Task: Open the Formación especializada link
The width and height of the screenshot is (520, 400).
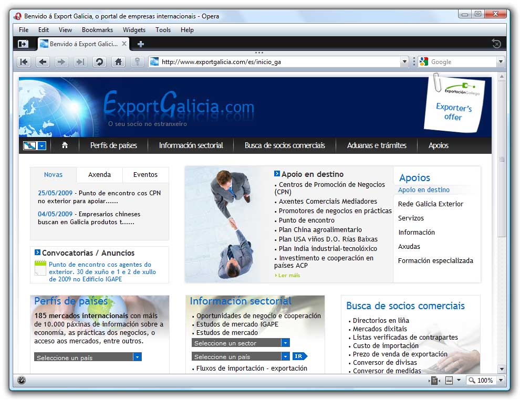Action: [x=435, y=260]
